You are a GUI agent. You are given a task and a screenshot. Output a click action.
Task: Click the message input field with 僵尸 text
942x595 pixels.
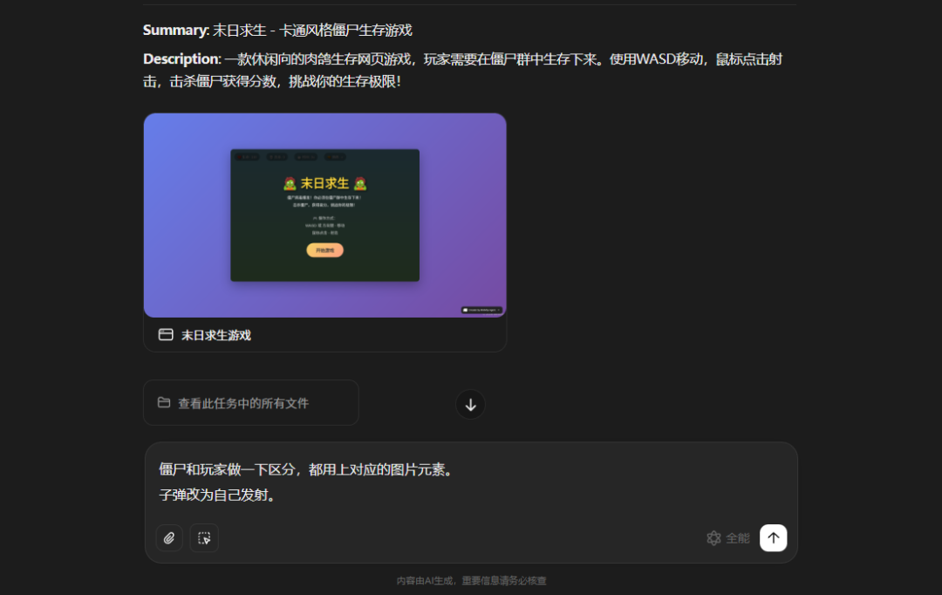pyautogui.click(x=471, y=480)
